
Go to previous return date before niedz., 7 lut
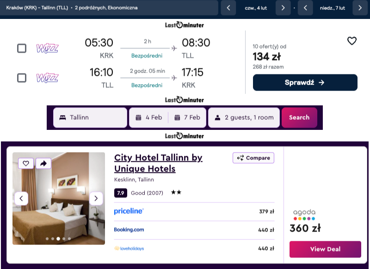[305, 8]
